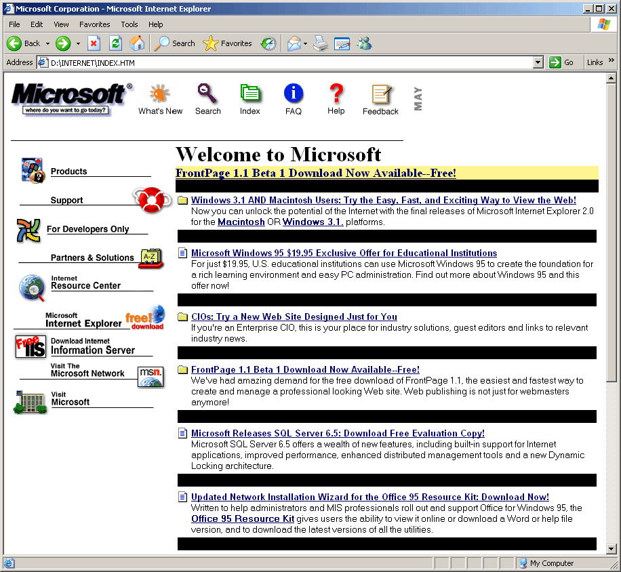The height and width of the screenshot is (572, 621).
Task: Click the Visit Microsoft building icon
Action: tap(31, 402)
